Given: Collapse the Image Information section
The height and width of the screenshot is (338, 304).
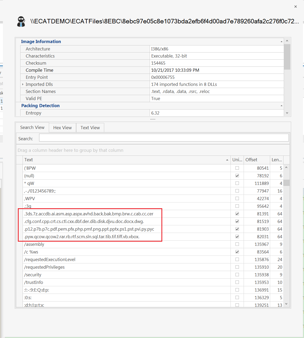Looking at the screenshot, I should pyautogui.click(x=281, y=41).
